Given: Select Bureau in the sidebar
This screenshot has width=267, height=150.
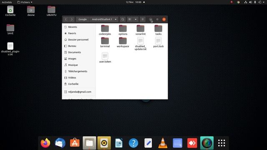Looking at the screenshot, I should pyautogui.click(x=79, y=46).
